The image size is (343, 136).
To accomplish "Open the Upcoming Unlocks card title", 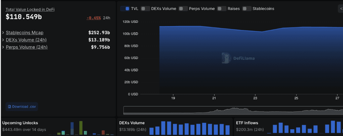I will [x=20, y=123].
